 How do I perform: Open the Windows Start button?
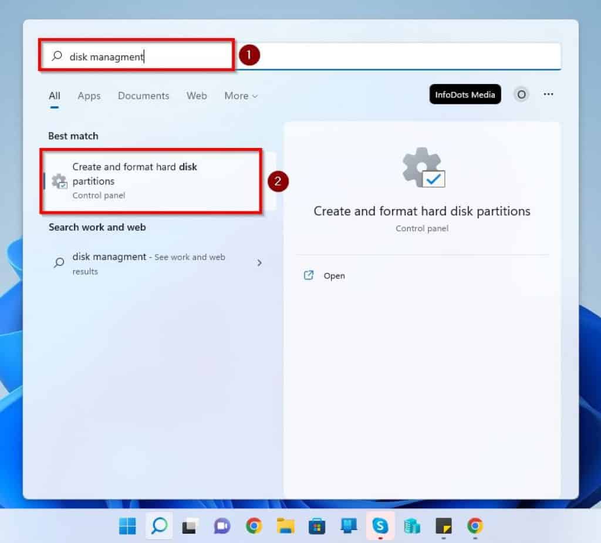pos(127,526)
